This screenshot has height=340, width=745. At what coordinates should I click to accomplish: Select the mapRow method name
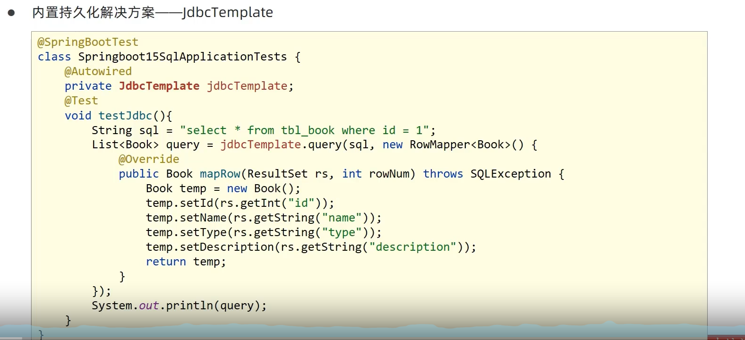tap(220, 174)
